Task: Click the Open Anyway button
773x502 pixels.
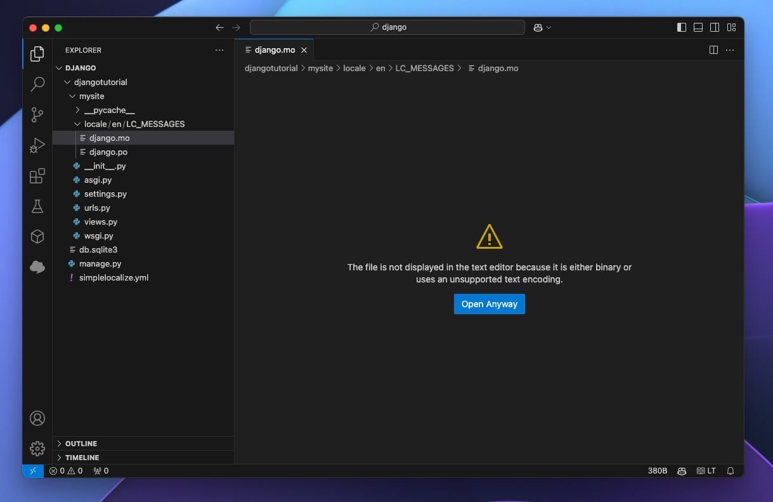Action: (490, 304)
